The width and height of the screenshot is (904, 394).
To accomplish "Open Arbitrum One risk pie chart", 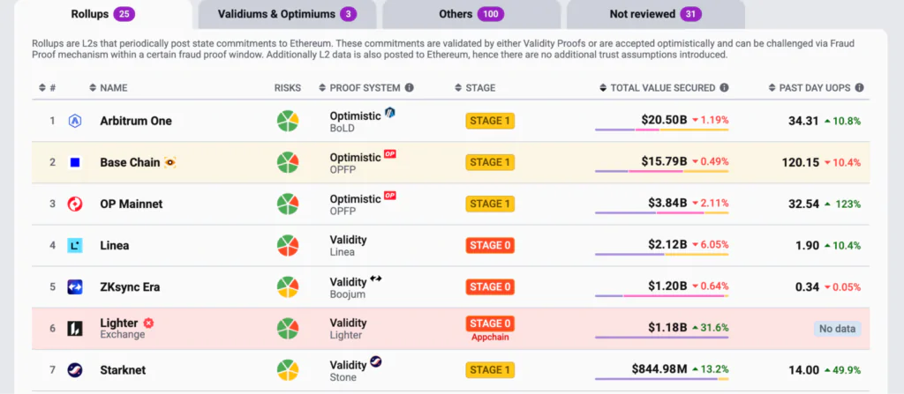I will tap(288, 121).
